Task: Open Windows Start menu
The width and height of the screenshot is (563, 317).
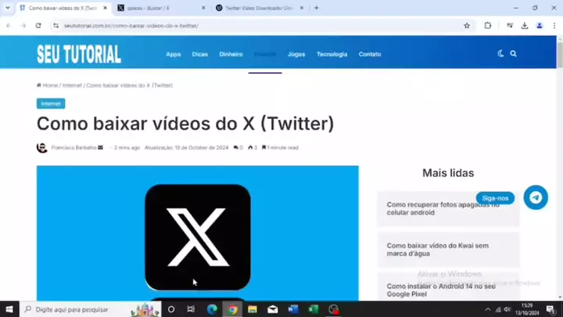Action: [x=9, y=309]
